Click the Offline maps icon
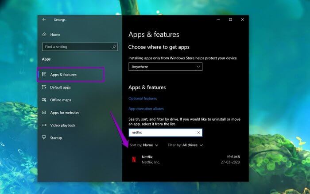The height and width of the screenshot is (194, 310). click(44, 100)
